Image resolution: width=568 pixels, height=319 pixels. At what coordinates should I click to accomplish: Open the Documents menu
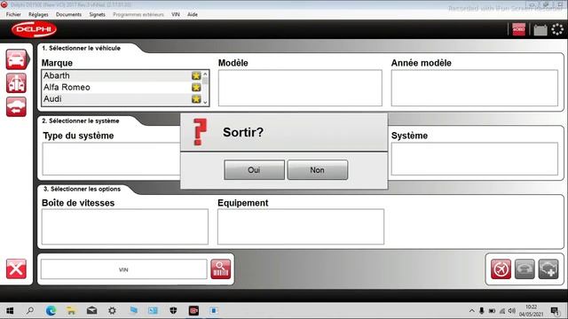(68, 14)
